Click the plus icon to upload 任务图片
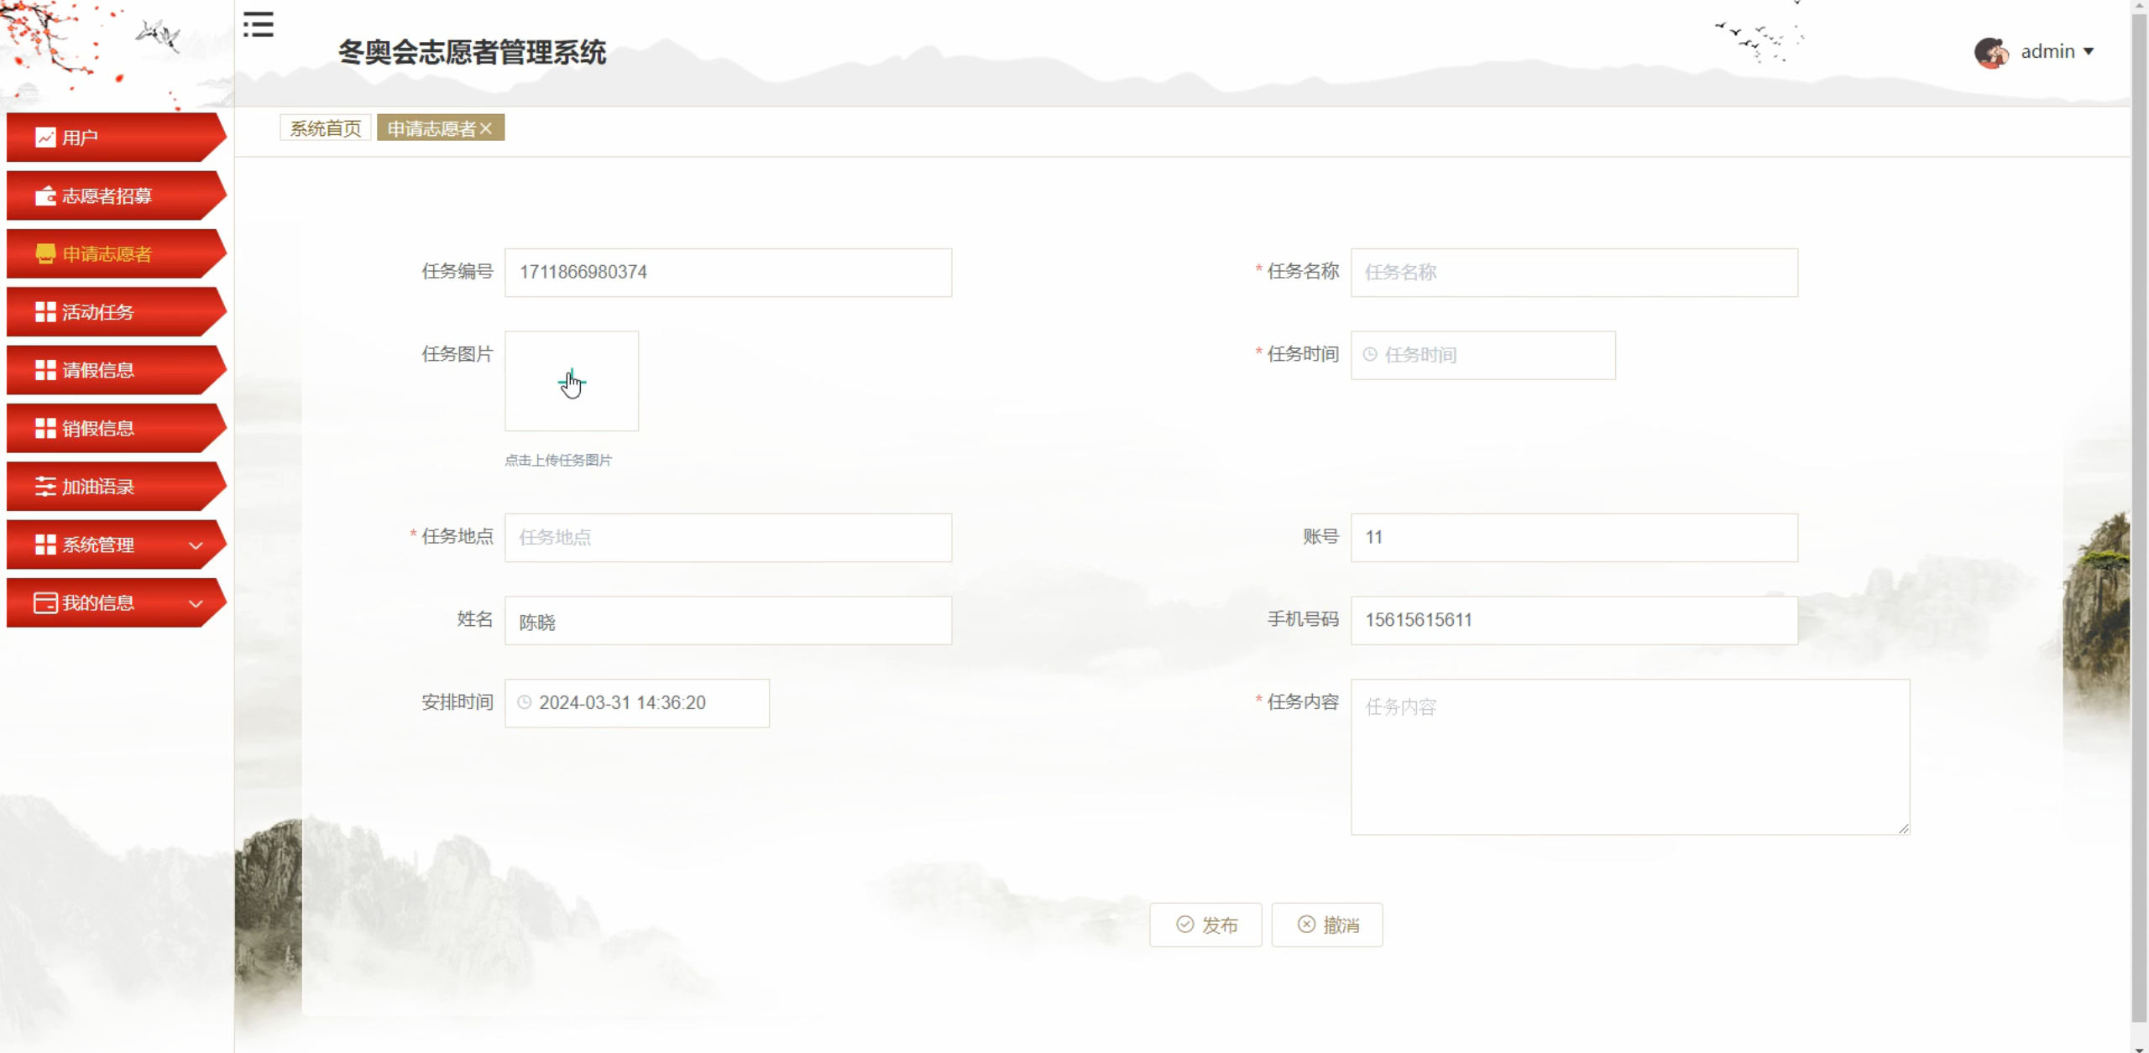The image size is (2149, 1053). (x=572, y=382)
